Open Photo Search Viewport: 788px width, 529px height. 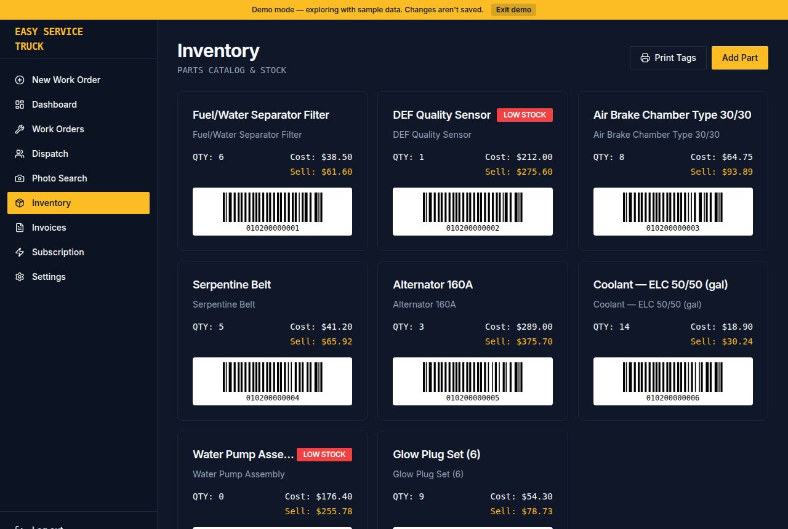[78, 178]
